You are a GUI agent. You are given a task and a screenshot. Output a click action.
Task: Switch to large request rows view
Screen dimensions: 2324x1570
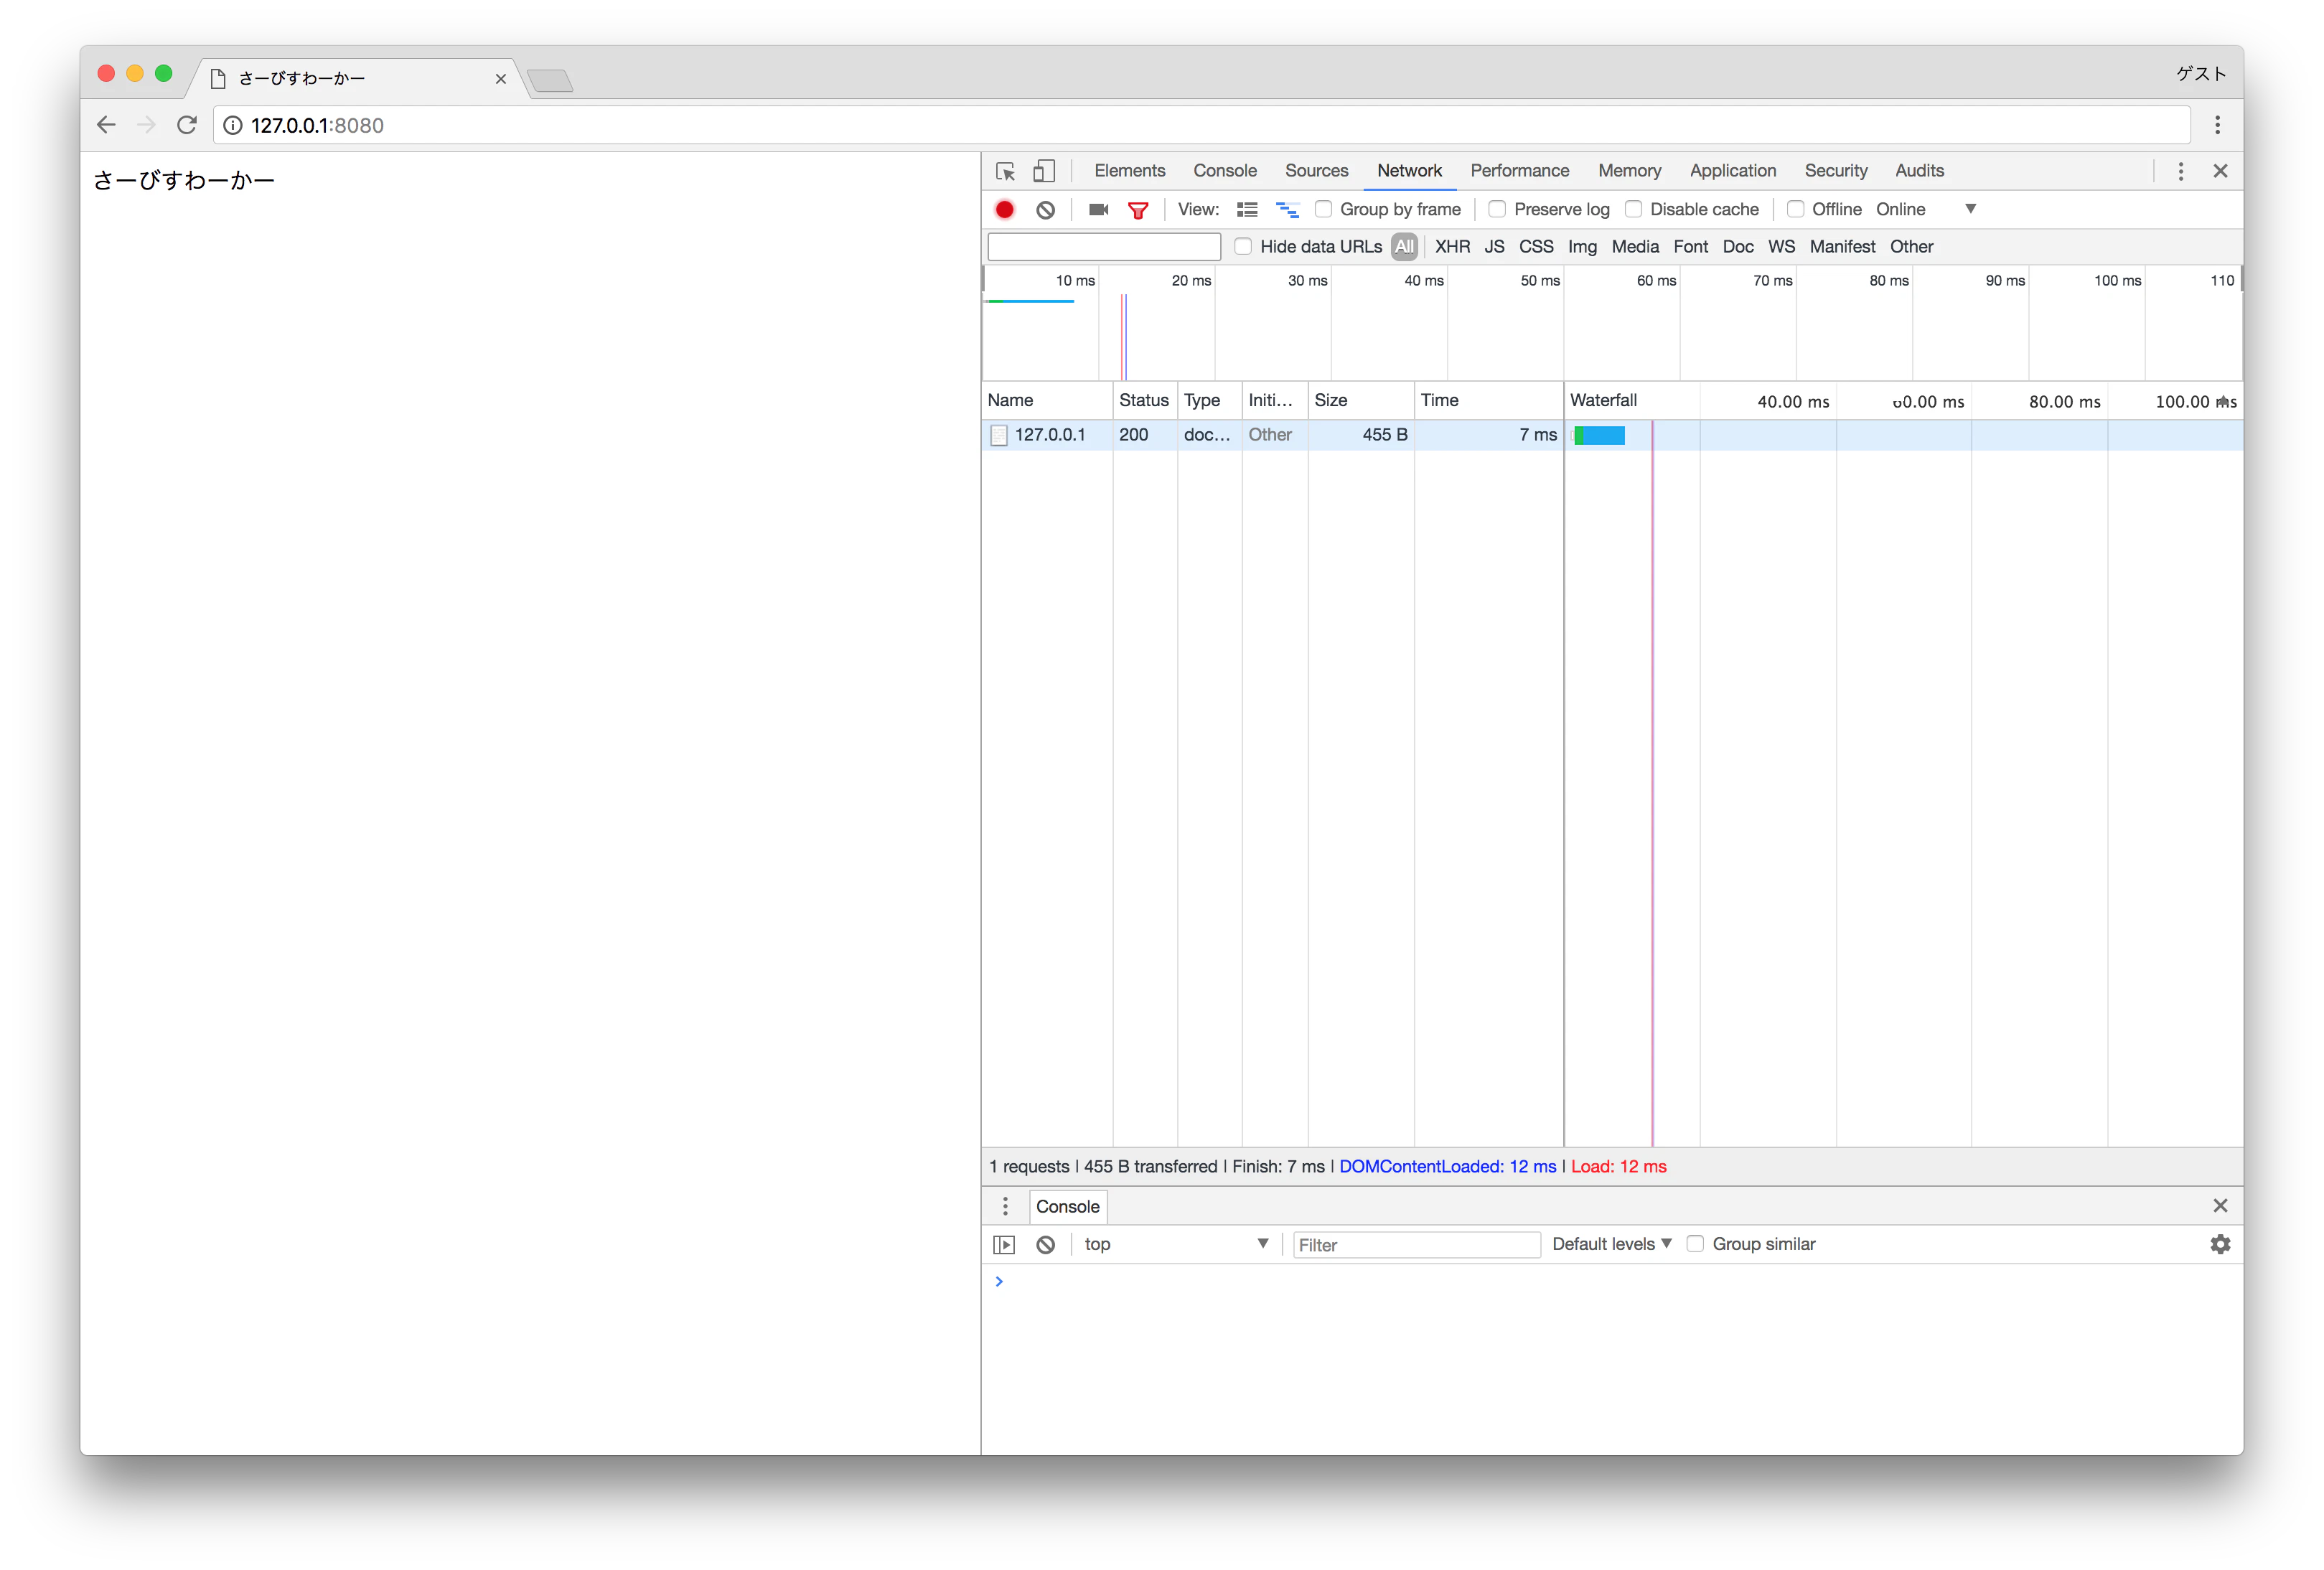(x=1247, y=209)
